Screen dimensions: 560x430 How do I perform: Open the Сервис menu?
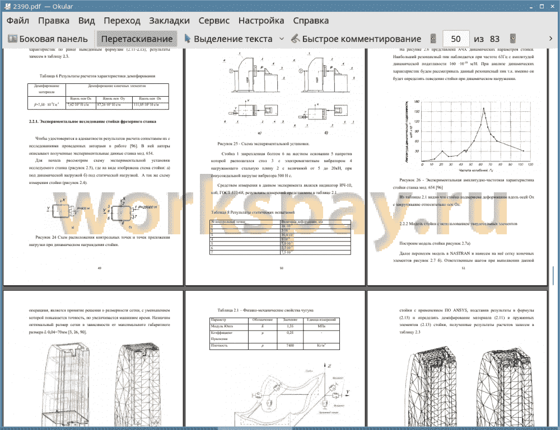pos(214,21)
